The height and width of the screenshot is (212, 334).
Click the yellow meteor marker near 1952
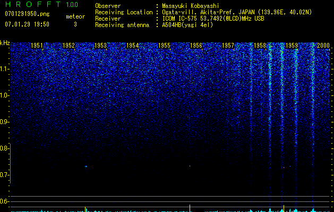pos(85,209)
